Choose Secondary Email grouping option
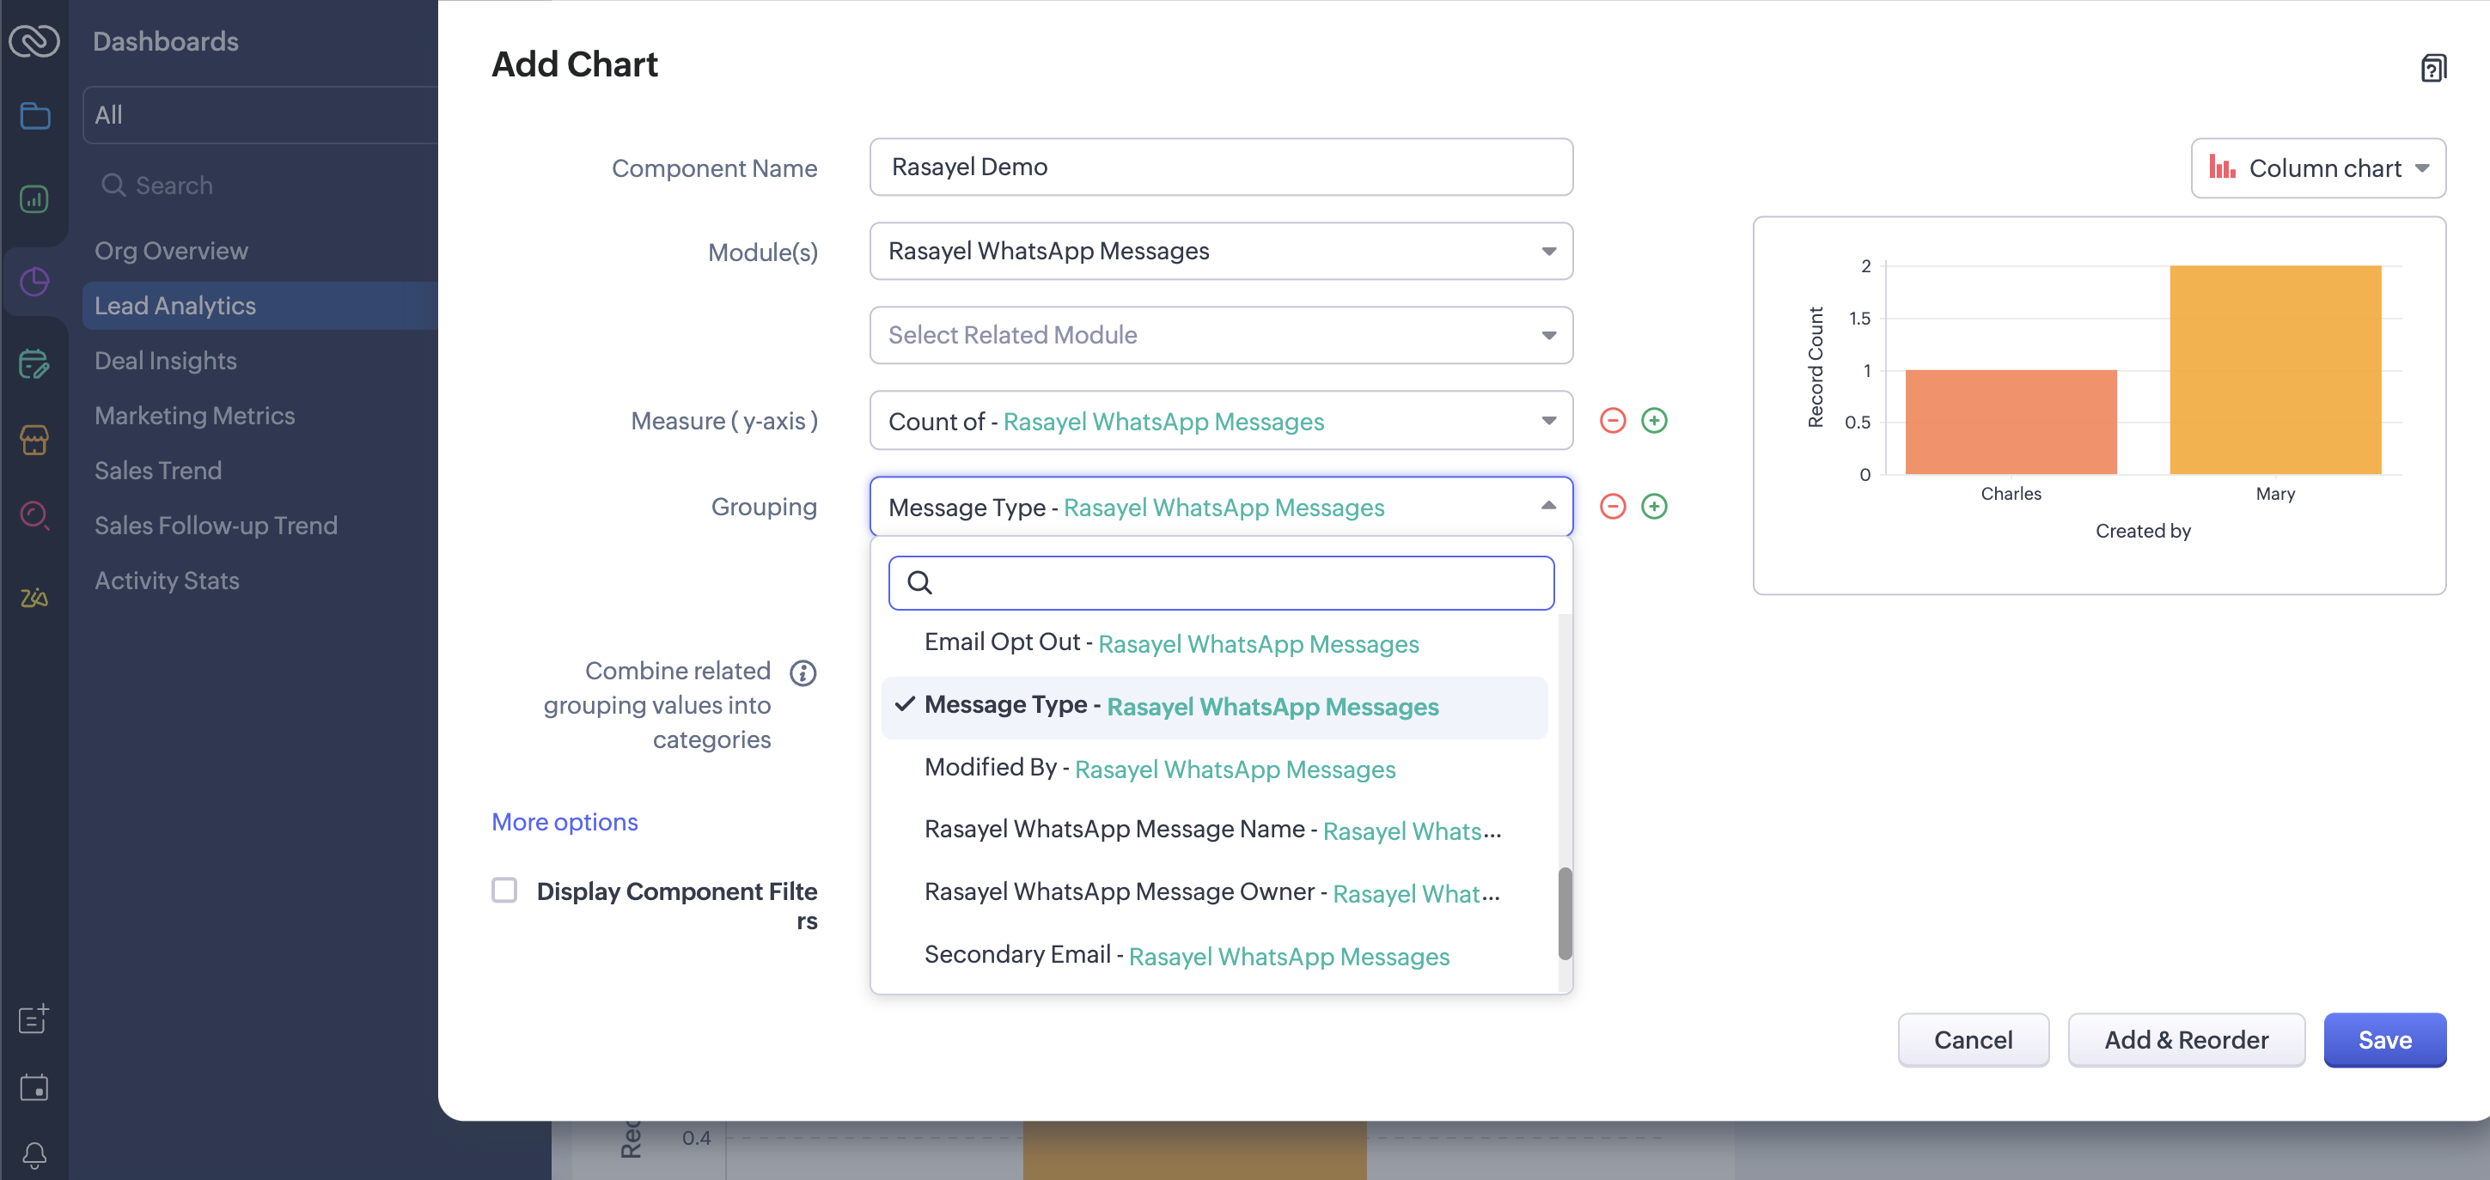Image resolution: width=2490 pixels, height=1180 pixels. pyautogui.click(x=1186, y=956)
